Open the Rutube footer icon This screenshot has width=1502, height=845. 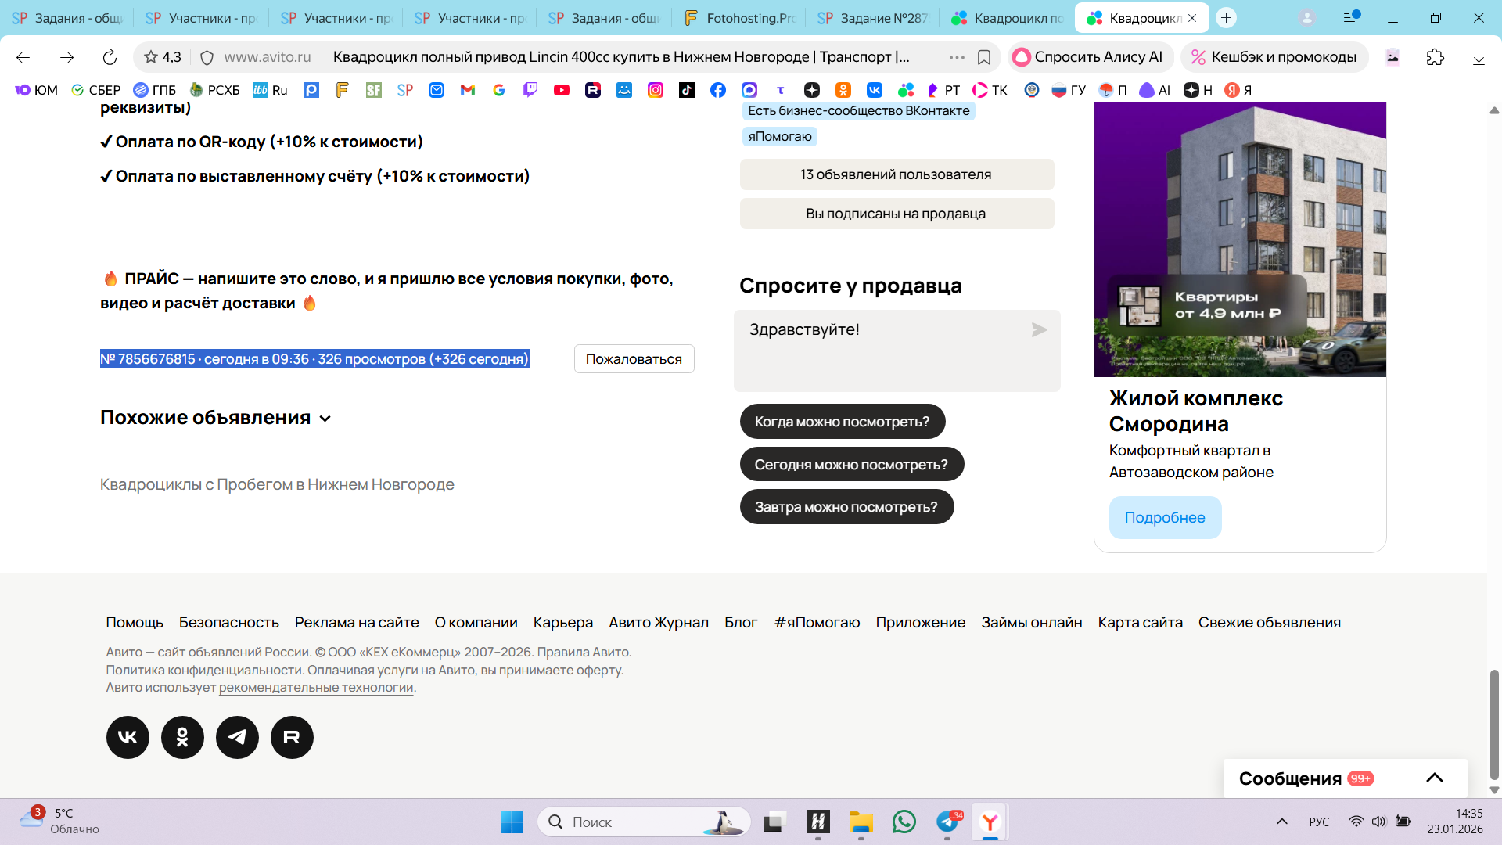(292, 737)
